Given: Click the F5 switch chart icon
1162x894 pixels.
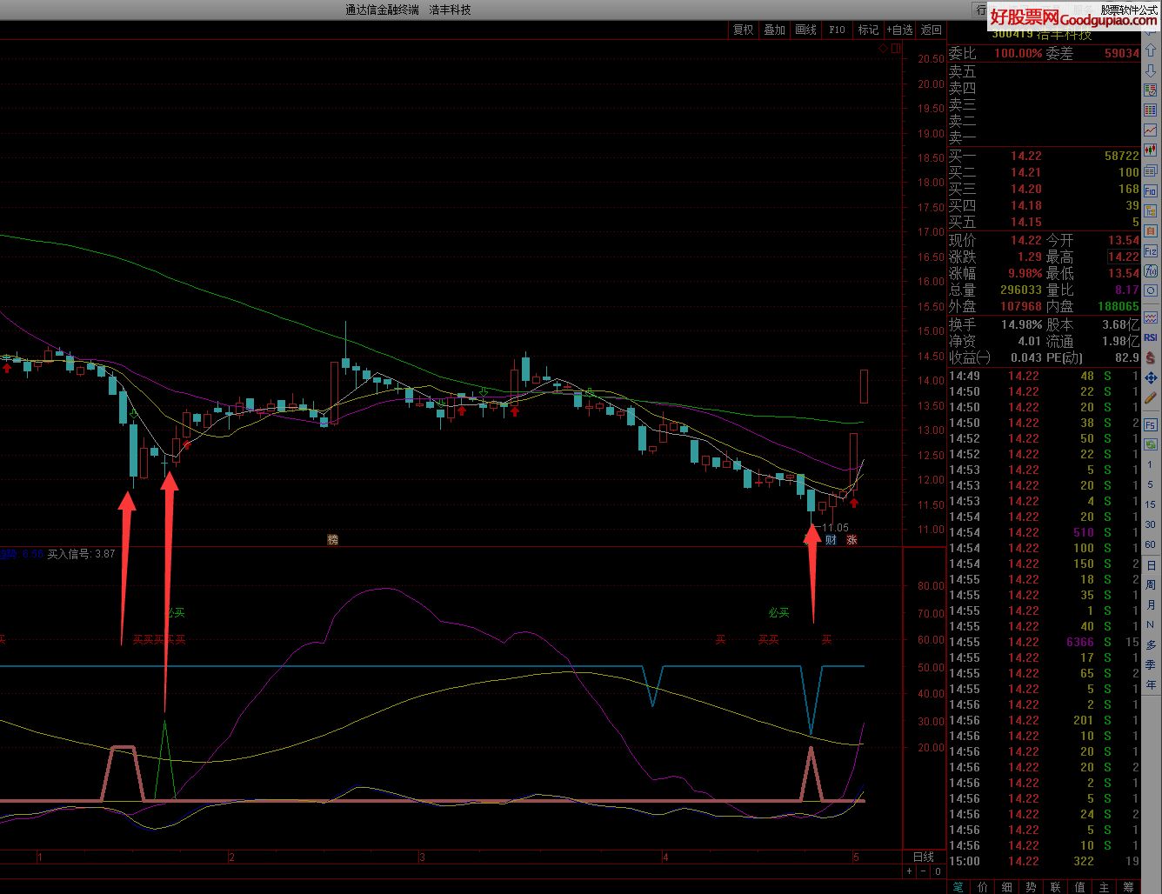Looking at the screenshot, I should pos(1151,425).
